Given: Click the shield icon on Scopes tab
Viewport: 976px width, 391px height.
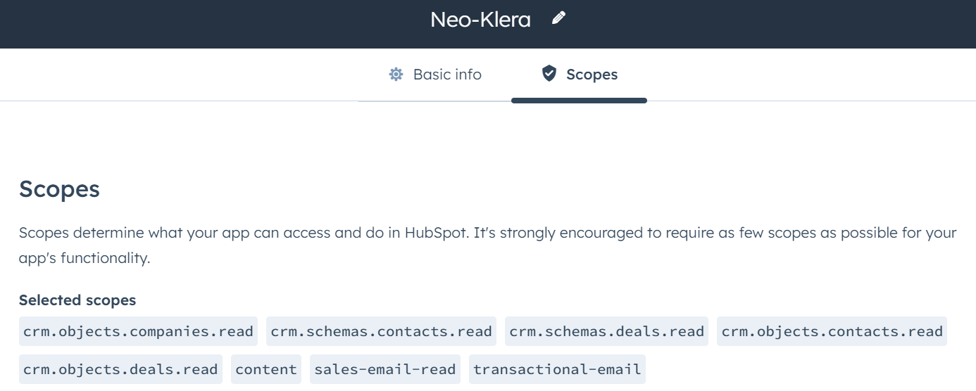Looking at the screenshot, I should 549,73.
